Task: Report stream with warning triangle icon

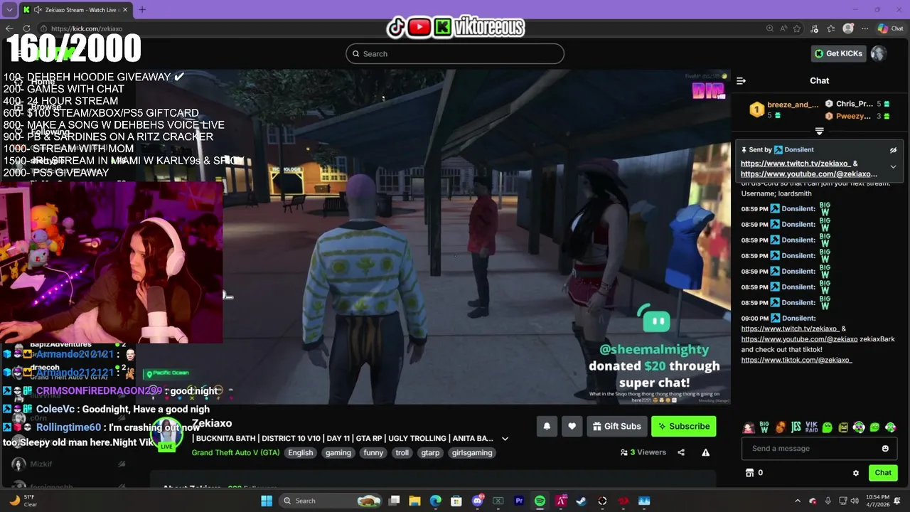Action: tap(706, 452)
